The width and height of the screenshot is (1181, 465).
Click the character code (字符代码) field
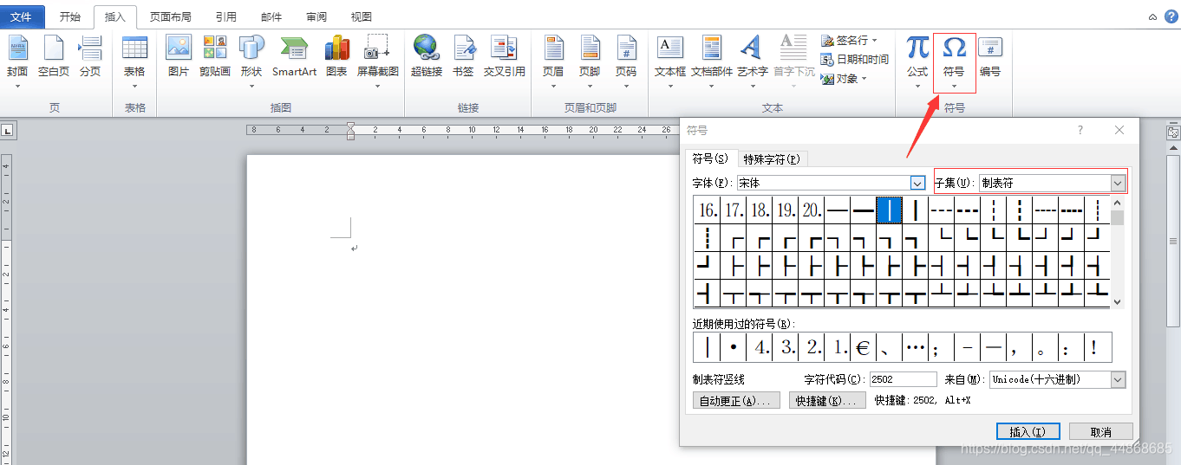(903, 379)
